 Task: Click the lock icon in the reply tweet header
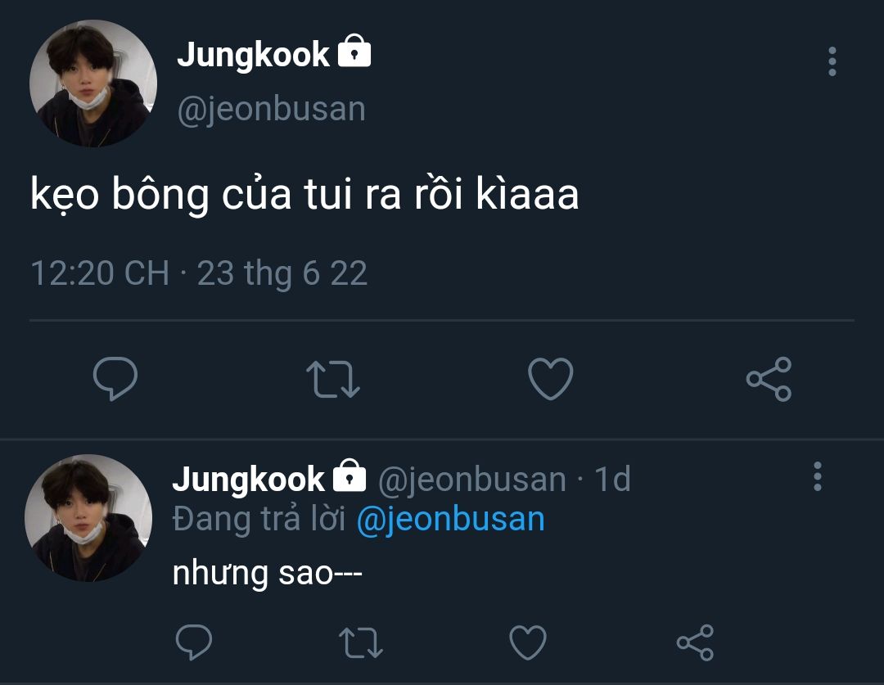click(350, 476)
